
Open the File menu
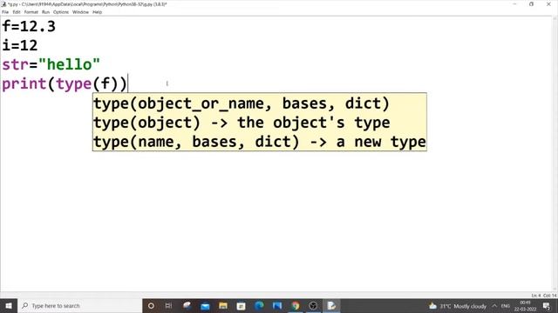(x=5, y=12)
